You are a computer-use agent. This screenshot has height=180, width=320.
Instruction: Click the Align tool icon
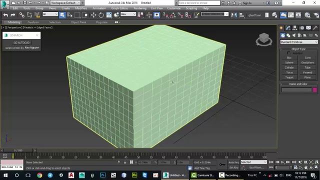coord(241,15)
